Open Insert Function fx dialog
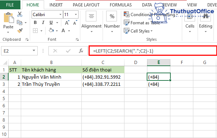This screenshot has width=217, height=138. (81, 51)
